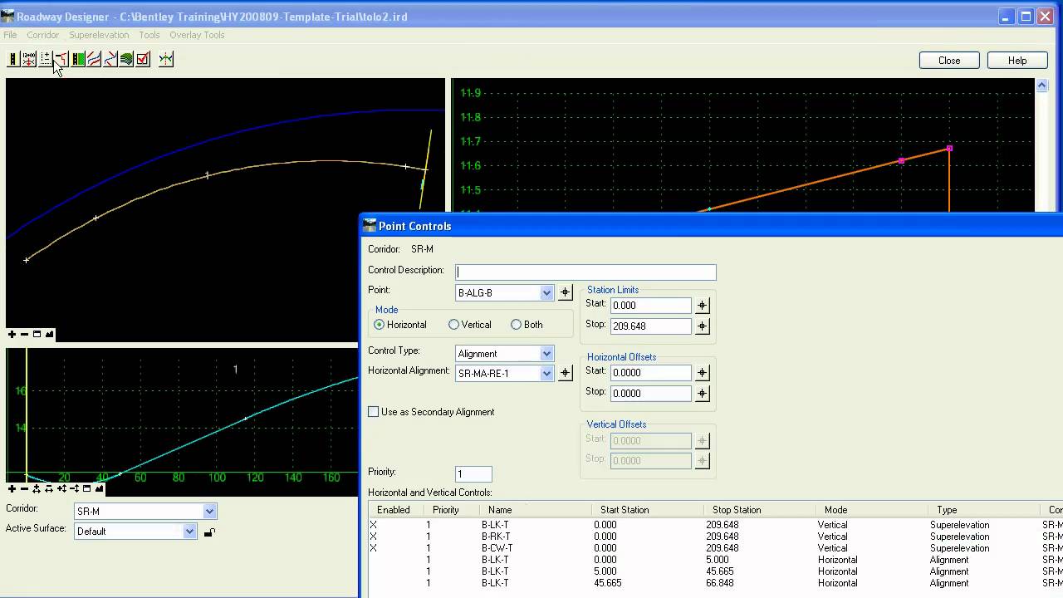Click profile horizontal zoom-out icon

49,488
